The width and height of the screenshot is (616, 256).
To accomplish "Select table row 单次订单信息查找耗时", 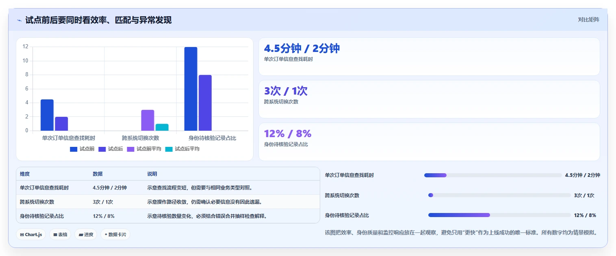I will tap(168, 187).
